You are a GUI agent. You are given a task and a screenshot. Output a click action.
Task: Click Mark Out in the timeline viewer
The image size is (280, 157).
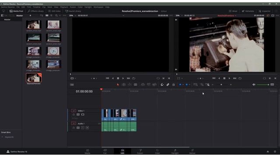point(275,78)
